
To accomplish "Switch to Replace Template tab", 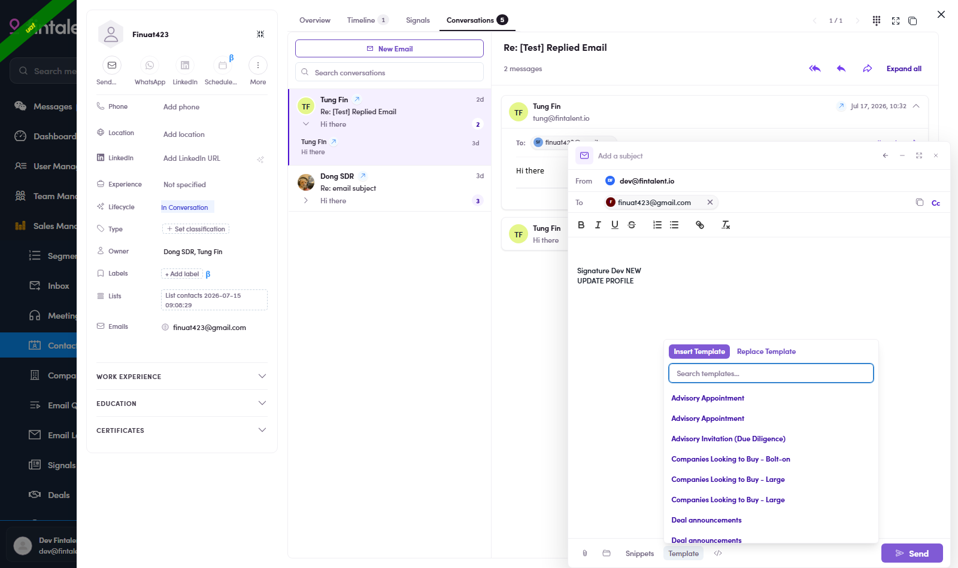I will coord(766,352).
